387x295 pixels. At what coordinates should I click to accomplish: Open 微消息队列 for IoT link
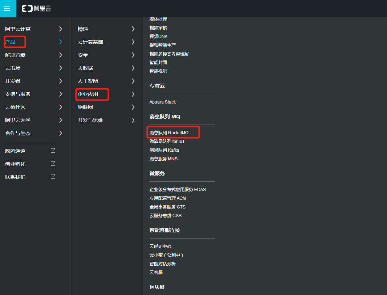point(167,142)
